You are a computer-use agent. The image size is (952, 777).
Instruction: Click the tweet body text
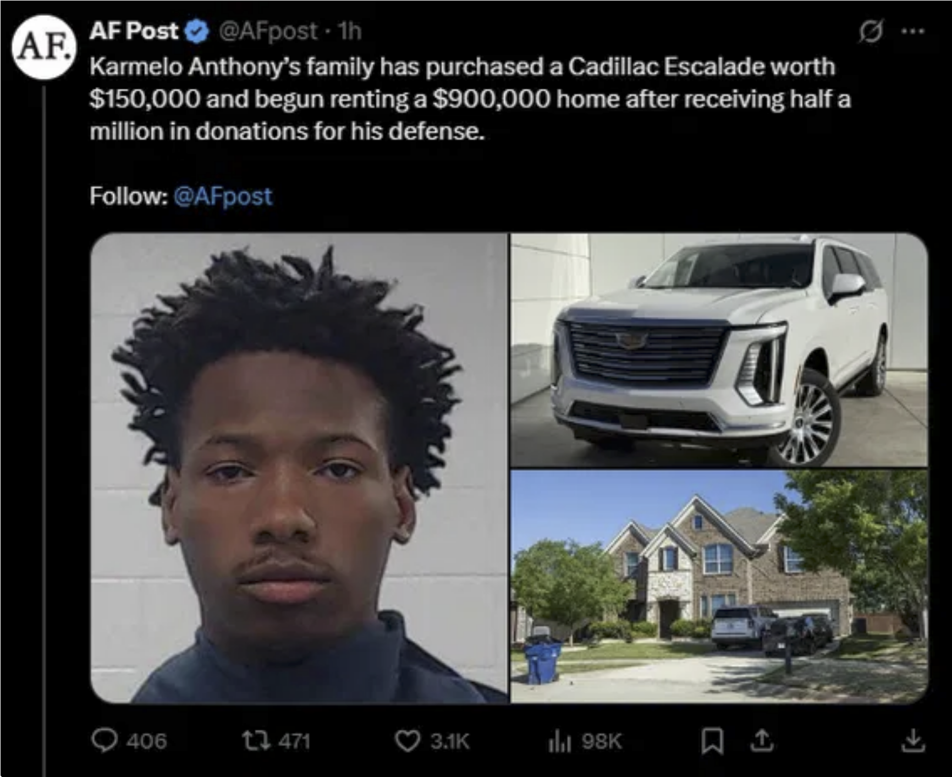(x=470, y=99)
